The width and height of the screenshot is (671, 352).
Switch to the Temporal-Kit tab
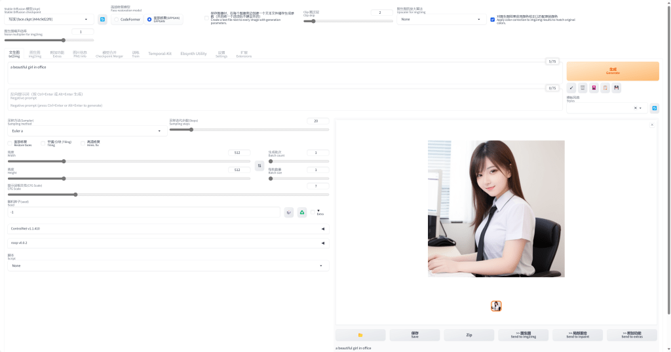pyautogui.click(x=160, y=54)
